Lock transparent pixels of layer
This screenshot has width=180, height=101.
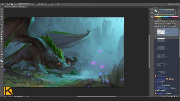158,26
